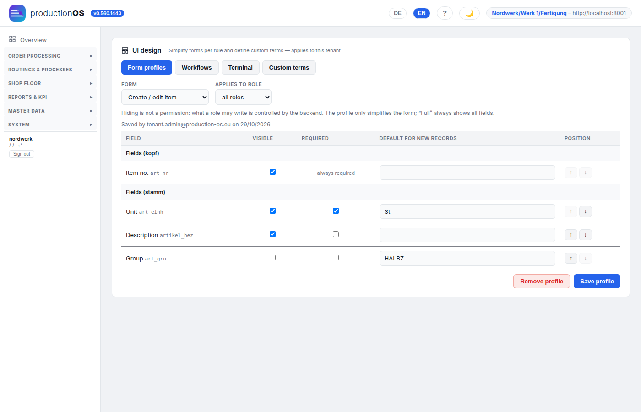Screen dimensions: 641x412
Task: Toggle dark mode moon icon
Action: click(x=469, y=13)
